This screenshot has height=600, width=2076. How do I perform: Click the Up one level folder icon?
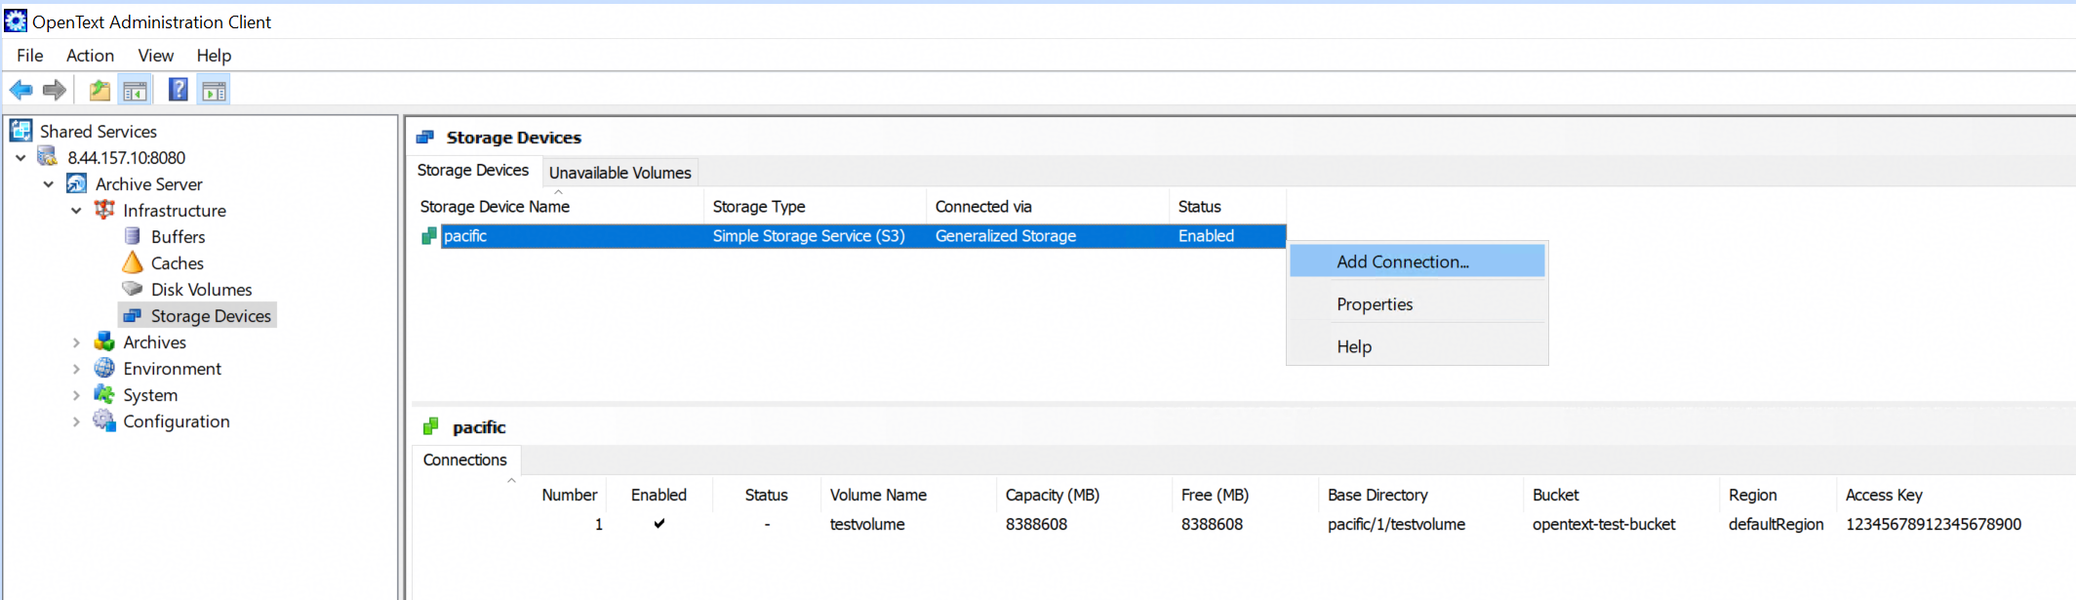coord(100,91)
